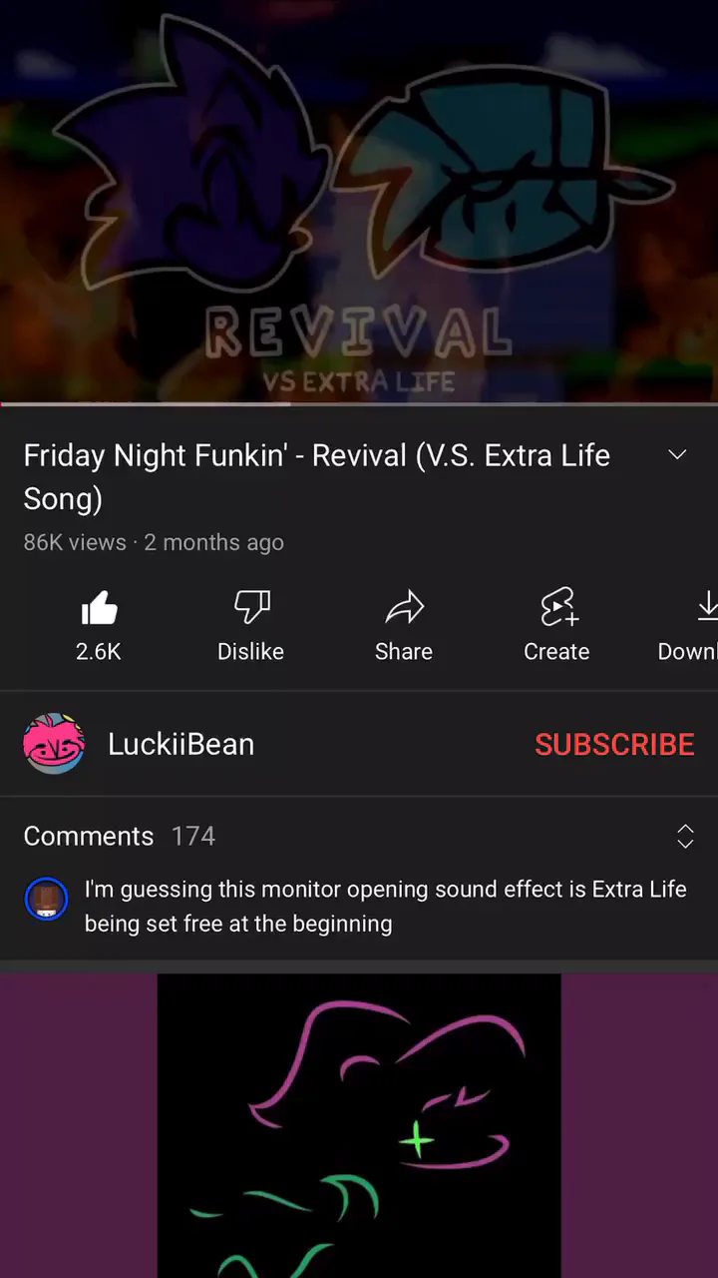This screenshot has height=1278, width=718.
Task: Open the suggested video thumbnail below
Action: coord(359,1126)
